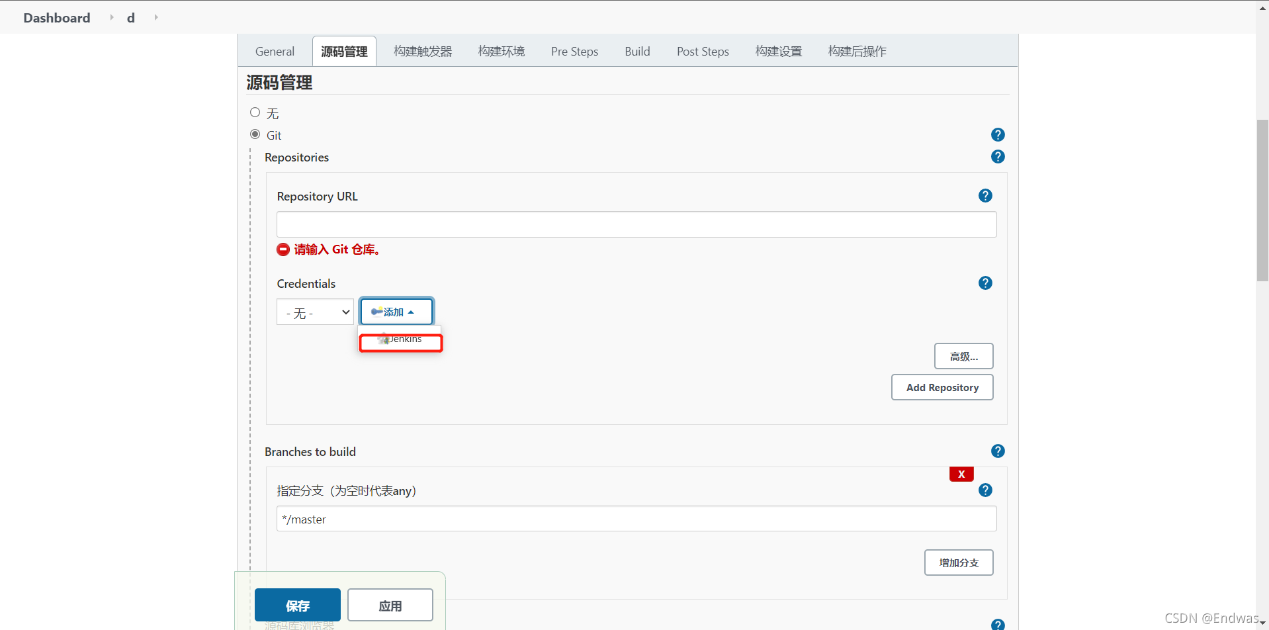This screenshot has width=1269, height=630.
Task: Open the Dashboard breadcrumb link
Action: (57, 18)
